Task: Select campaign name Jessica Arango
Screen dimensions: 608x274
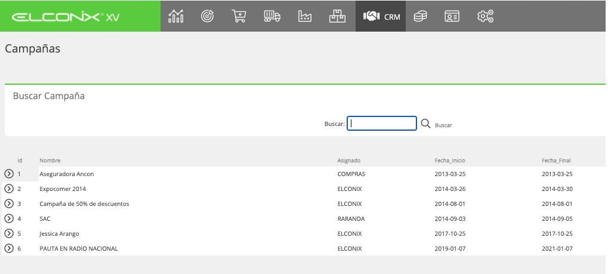Action: [x=59, y=233]
